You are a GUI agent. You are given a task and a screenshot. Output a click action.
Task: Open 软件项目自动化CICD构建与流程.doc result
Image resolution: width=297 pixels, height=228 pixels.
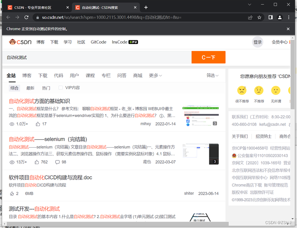click(x=50, y=177)
